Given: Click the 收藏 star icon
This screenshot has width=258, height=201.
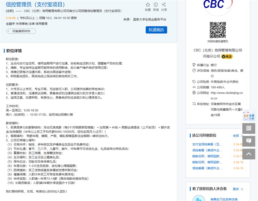Looking at the screenshot, I should point(148,5).
